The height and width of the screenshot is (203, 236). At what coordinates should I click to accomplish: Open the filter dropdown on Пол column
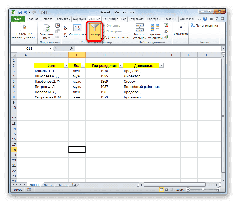tap(83, 65)
